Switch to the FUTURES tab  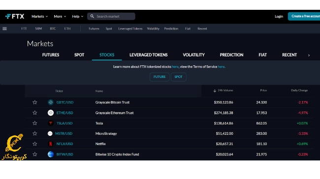click(x=51, y=55)
